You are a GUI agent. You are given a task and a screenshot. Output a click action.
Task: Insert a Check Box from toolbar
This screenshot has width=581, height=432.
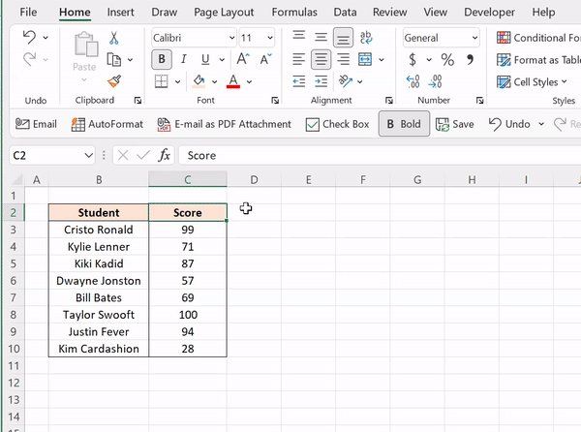pyautogui.click(x=337, y=124)
